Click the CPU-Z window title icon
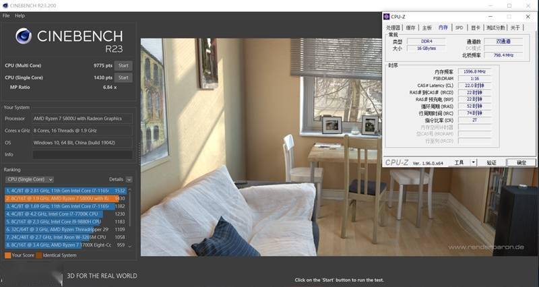The width and height of the screenshot is (539, 287). coord(387,16)
